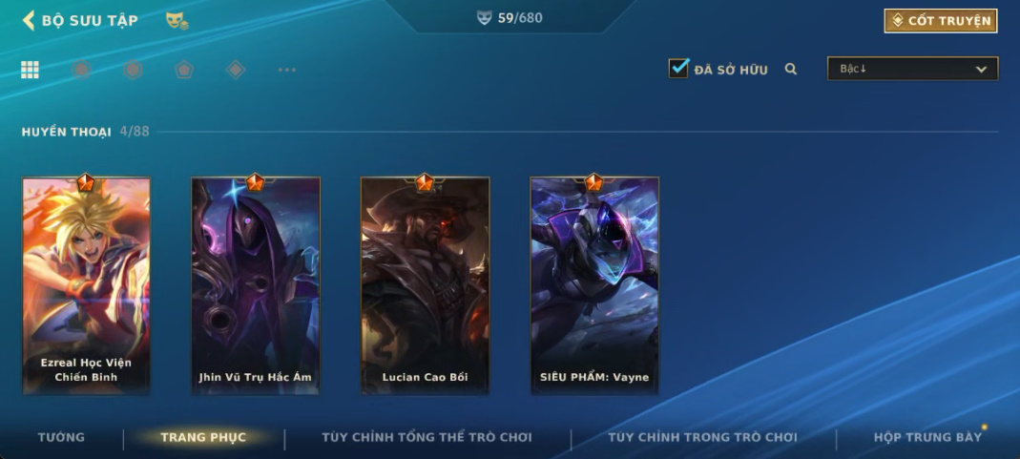View SIÊU PHẨM: Vayne skin card
1020x459 pixels.
coord(594,286)
